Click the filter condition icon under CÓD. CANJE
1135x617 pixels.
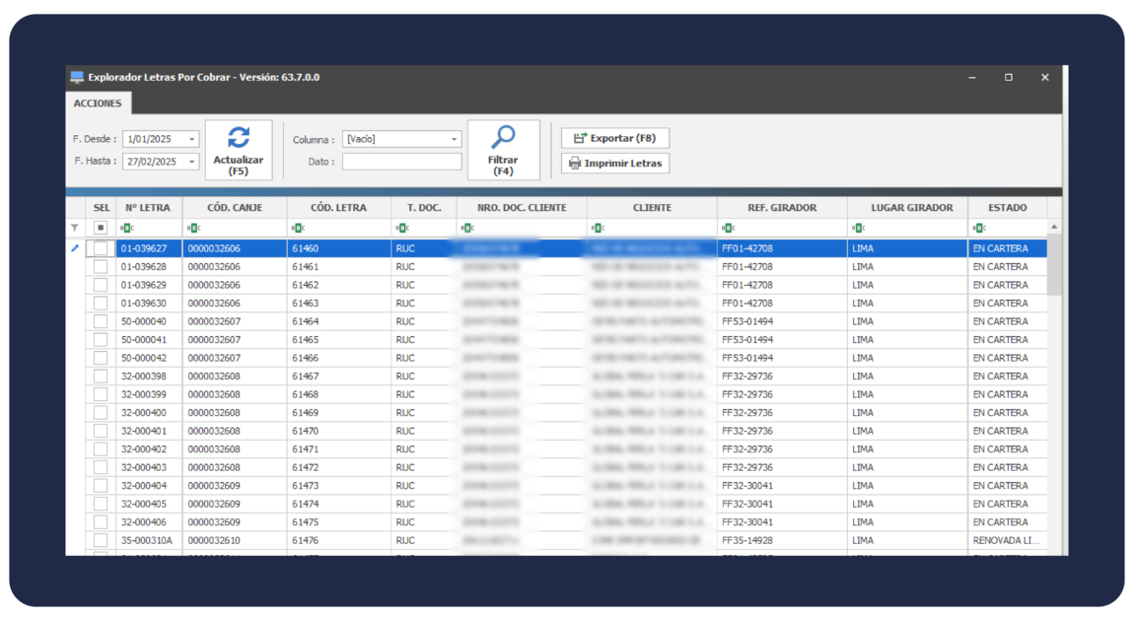(x=192, y=228)
